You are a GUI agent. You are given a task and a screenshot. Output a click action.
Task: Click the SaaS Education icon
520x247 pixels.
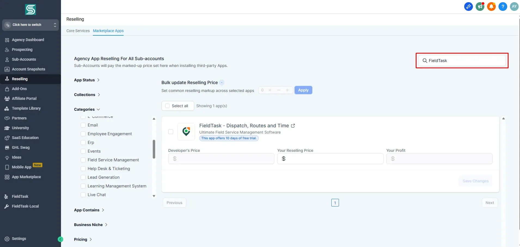click(7, 138)
